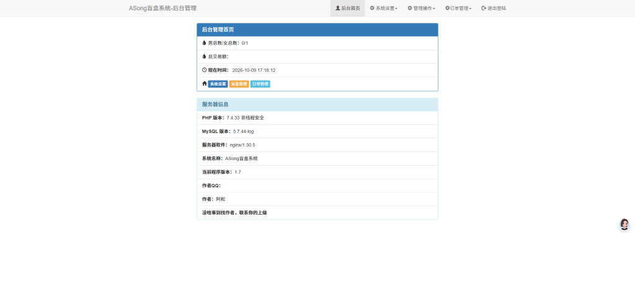This screenshot has width=635, height=304.
Task: Click the user icon in 后台首页 tab
Action: point(338,8)
